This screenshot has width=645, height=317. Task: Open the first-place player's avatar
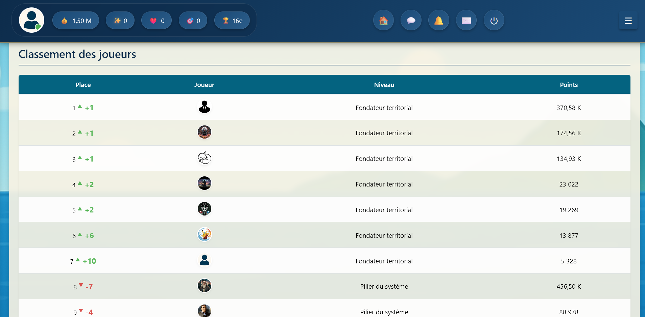pos(204,107)
